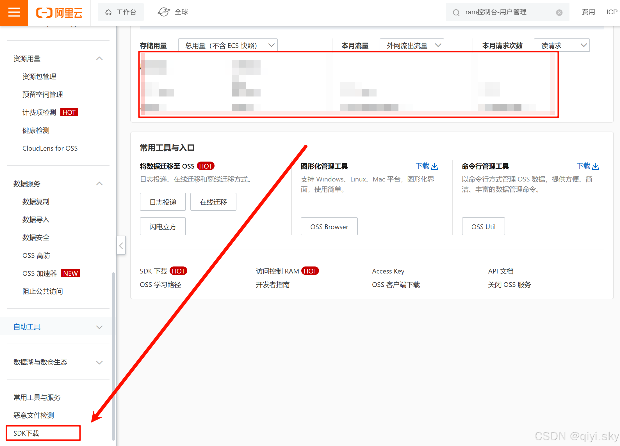The width and height of the screenshot is (620, 446).
Task: Click download icon next to 图形化管理工具
Action: point(434,166)
